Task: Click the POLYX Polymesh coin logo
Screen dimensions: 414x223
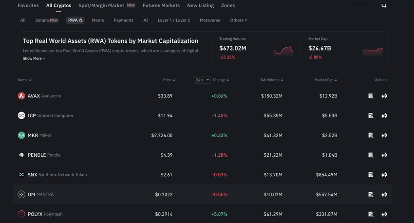Action: coord(21,214)
